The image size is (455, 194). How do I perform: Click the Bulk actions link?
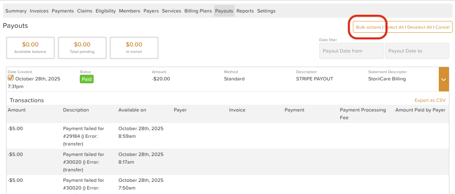368,27
